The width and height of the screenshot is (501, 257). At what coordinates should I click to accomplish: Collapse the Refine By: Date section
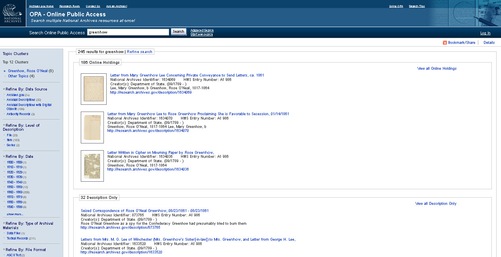[4, 157]
